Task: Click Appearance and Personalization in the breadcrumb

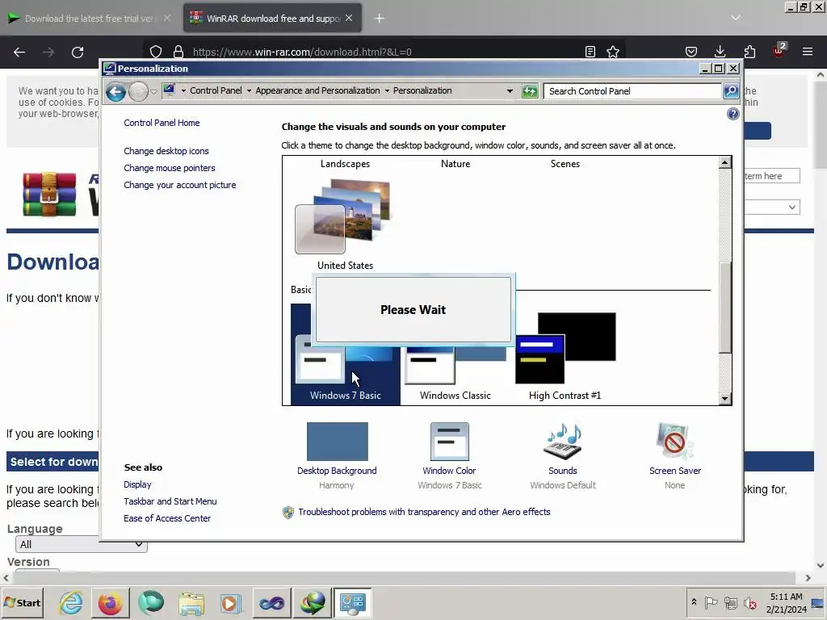Action: click(317, 90)
